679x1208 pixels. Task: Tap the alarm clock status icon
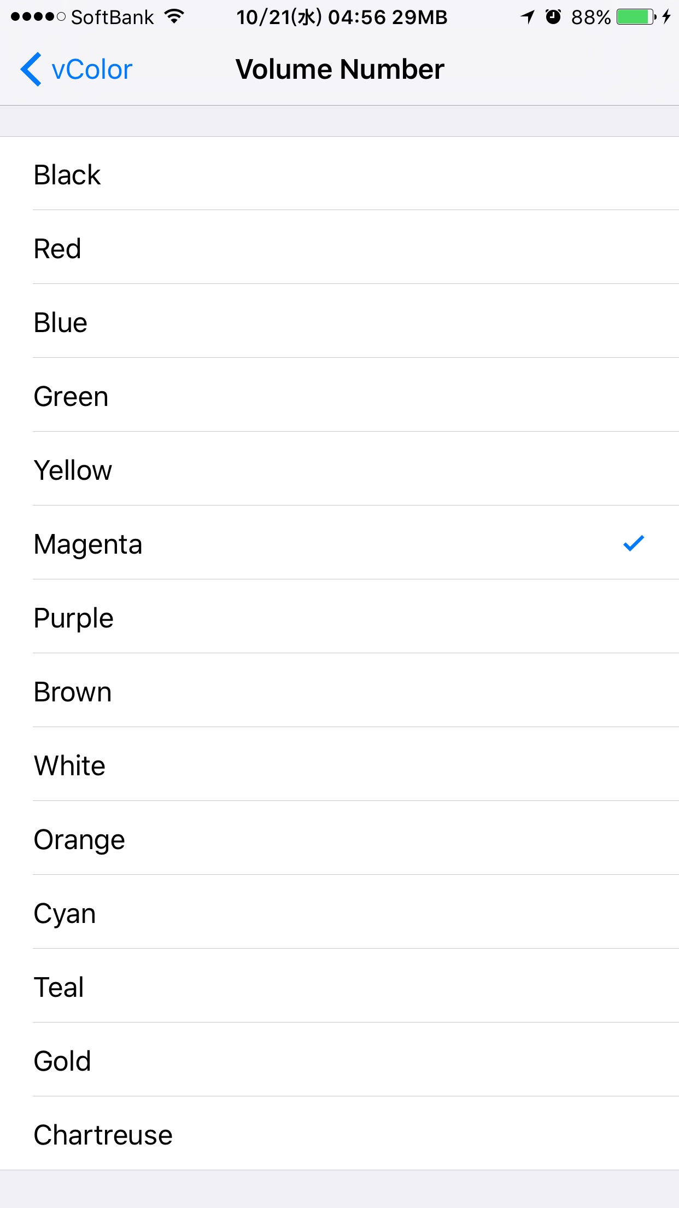[x=553, y=17]
